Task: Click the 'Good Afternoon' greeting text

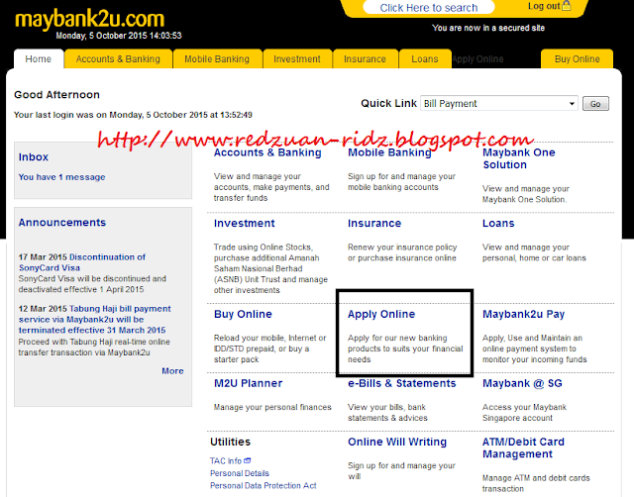Action: (56, 95)
